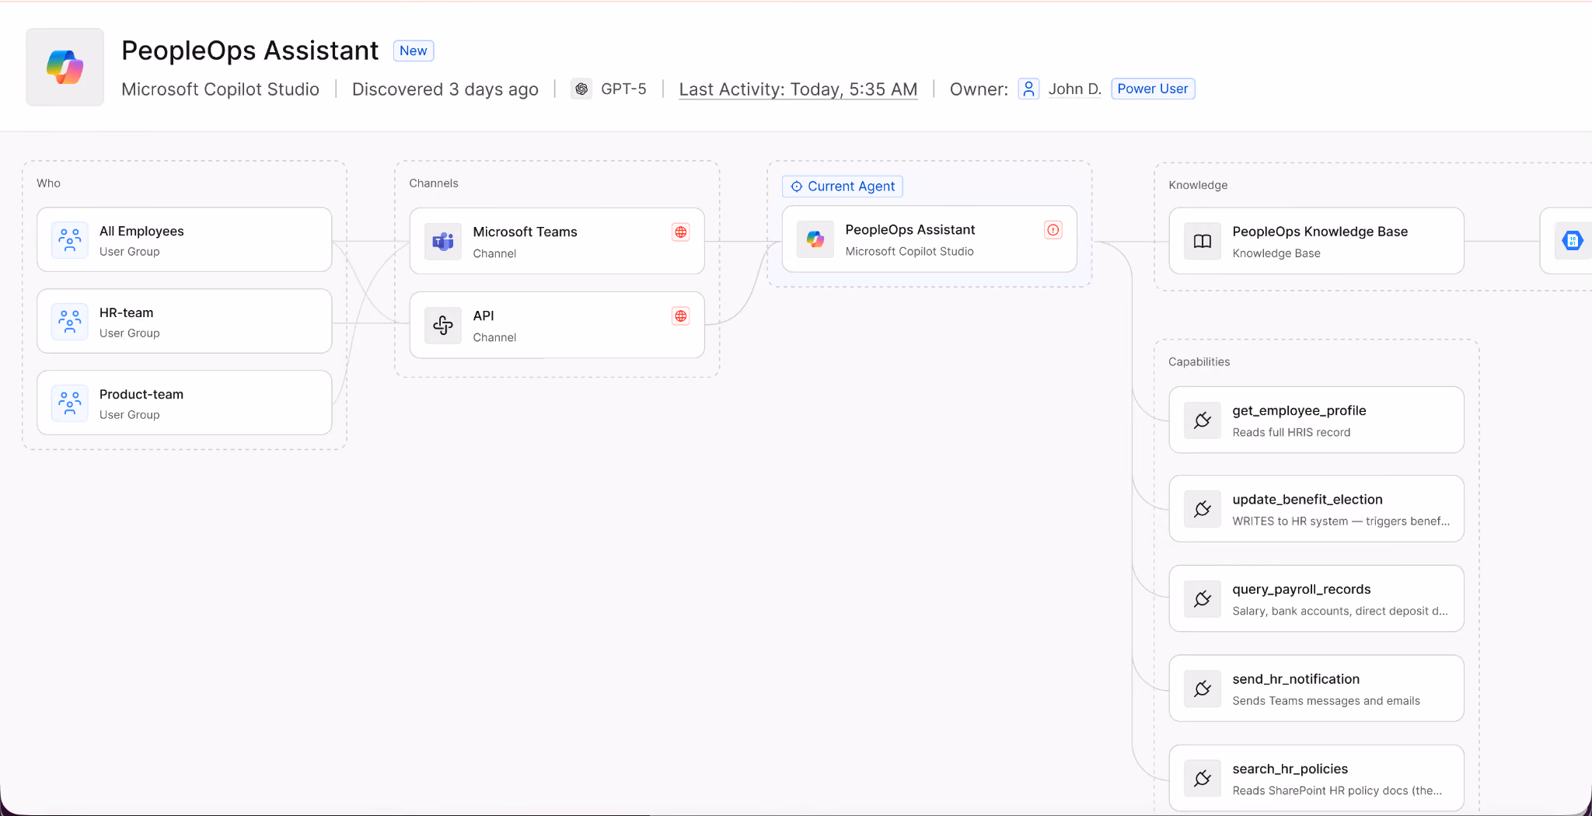Select the HR-team card title

click(126, 313)
